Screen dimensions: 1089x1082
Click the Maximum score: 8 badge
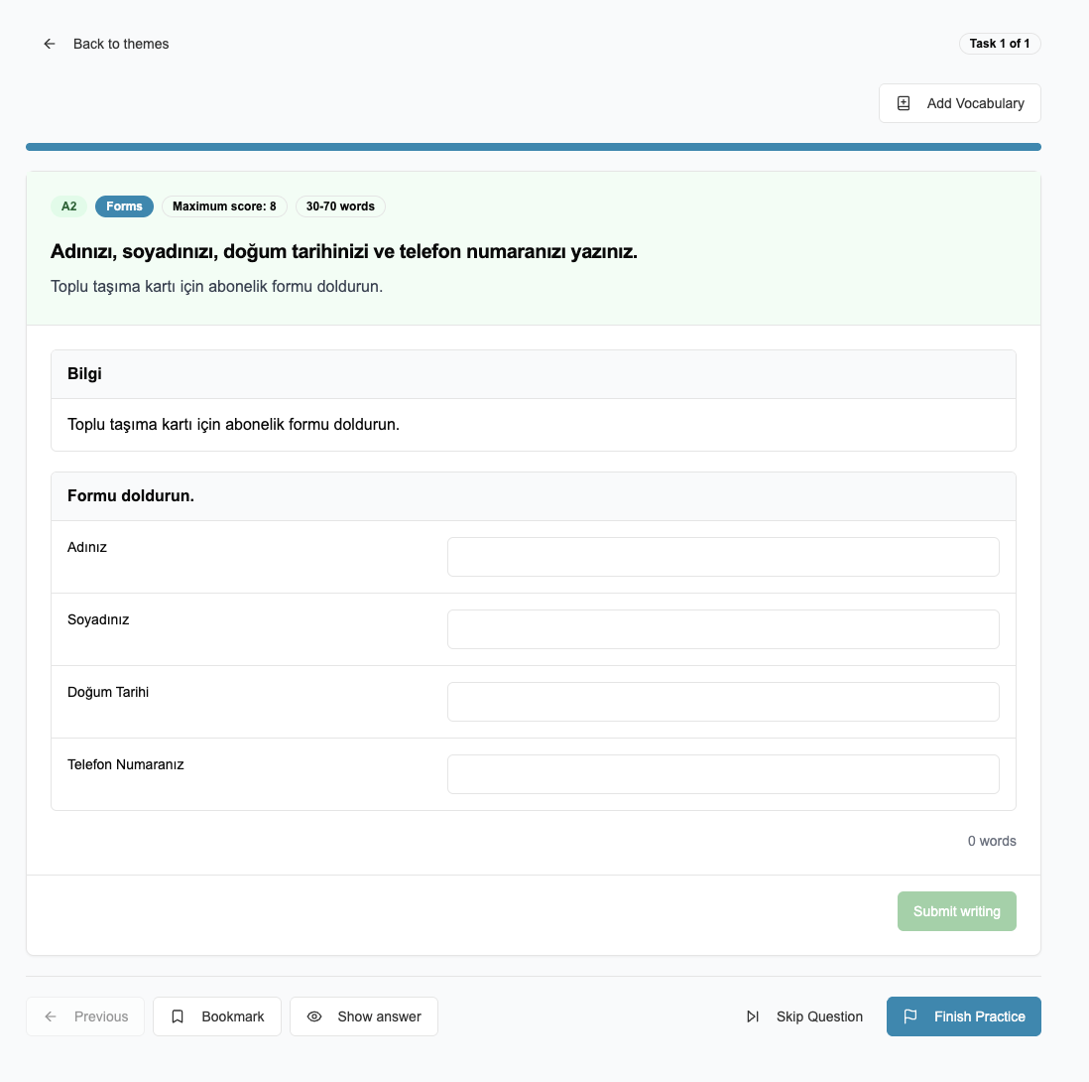(224, 206)
